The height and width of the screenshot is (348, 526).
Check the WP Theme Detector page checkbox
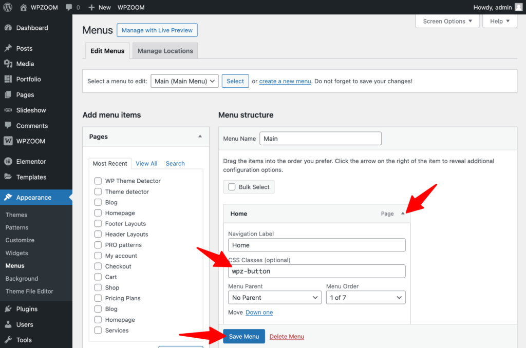coord(98,181)
